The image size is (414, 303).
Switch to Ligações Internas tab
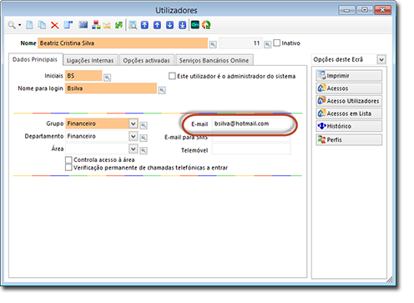click(x=90, y=60)
